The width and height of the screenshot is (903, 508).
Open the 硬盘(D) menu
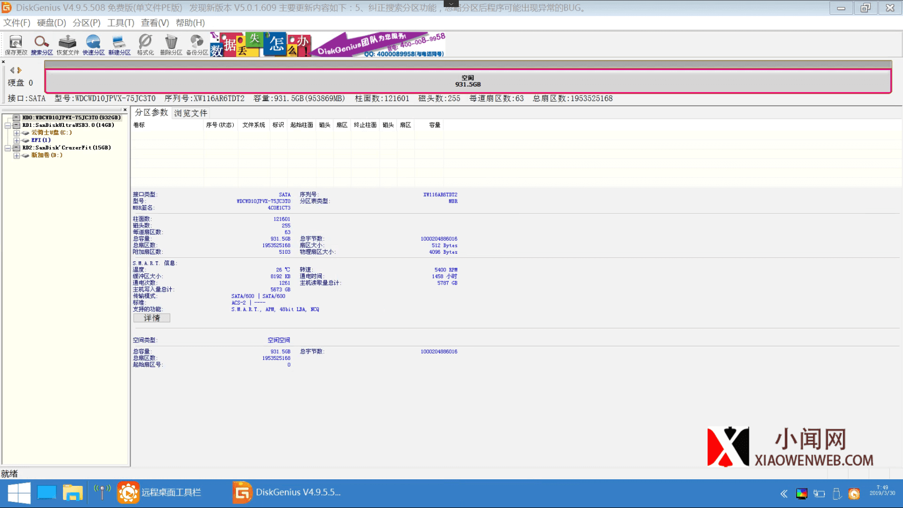pos(51,23)
